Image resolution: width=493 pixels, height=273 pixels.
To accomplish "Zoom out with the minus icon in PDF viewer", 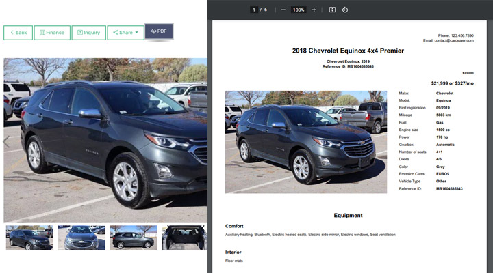I will tap(283, 10).
